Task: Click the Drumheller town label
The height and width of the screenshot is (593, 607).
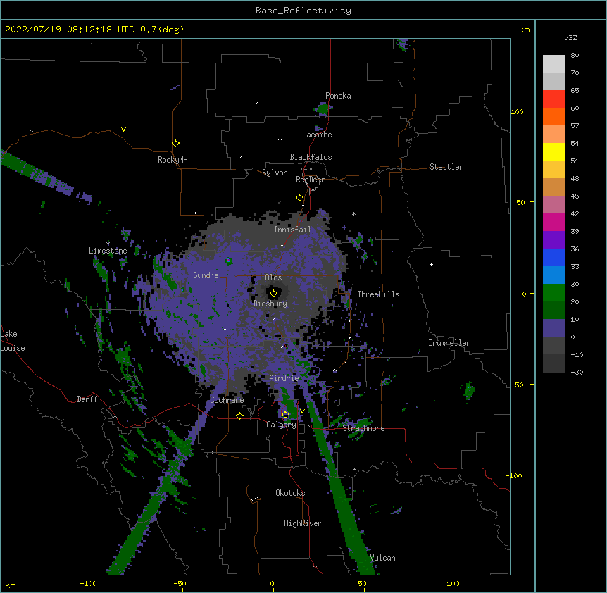Action: (x=449, y=343)
